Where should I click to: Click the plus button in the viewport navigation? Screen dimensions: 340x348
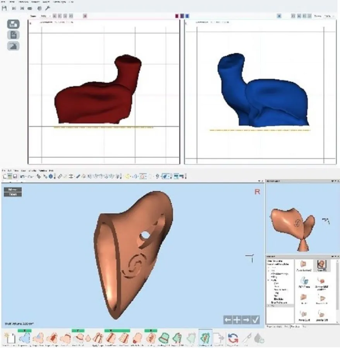(237, 320)
